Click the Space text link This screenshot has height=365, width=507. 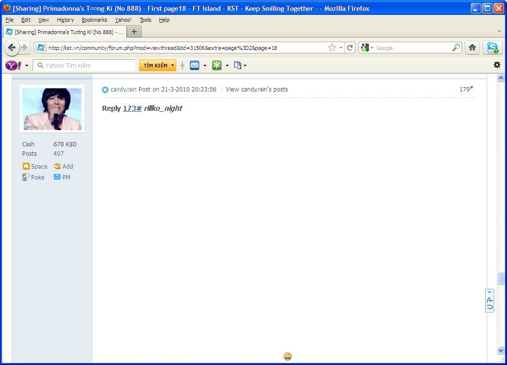pyautogui.click(x=39, y=166)
